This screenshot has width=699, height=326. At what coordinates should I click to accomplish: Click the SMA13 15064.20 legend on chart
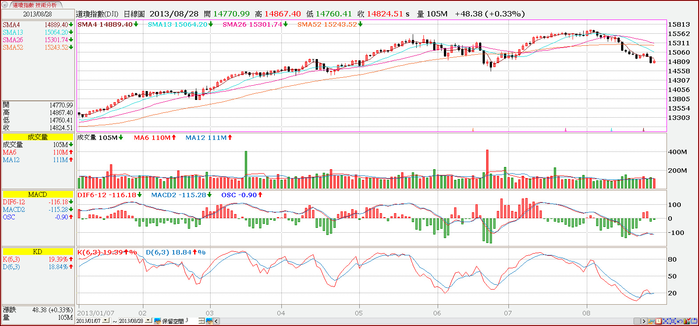pyautogui.click(x=180, y=24)
